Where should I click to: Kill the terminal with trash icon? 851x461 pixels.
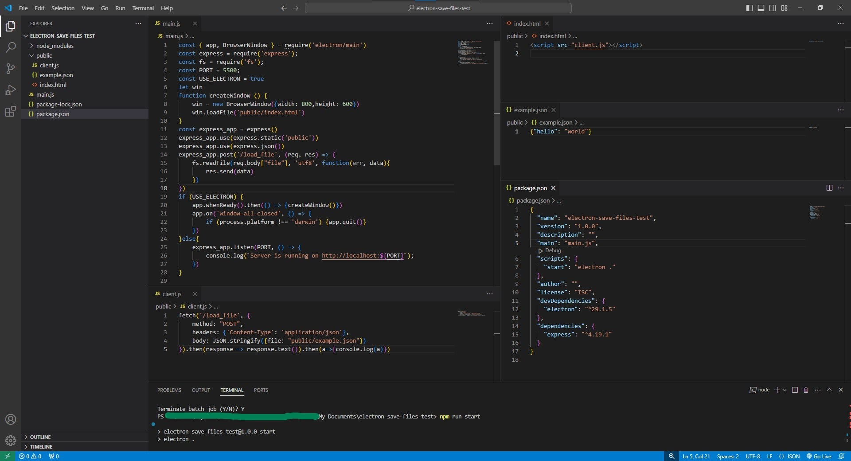pos(806,390)
